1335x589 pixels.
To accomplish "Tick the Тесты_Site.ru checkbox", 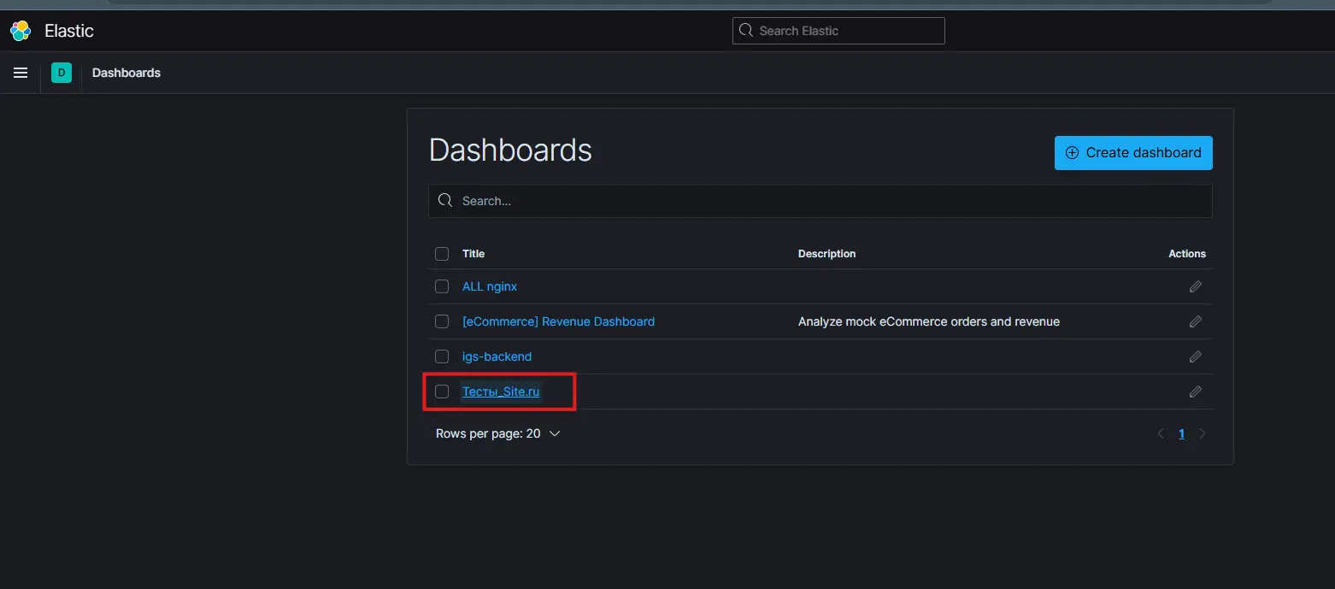I will pyautogui.click(x=442, y=392).
